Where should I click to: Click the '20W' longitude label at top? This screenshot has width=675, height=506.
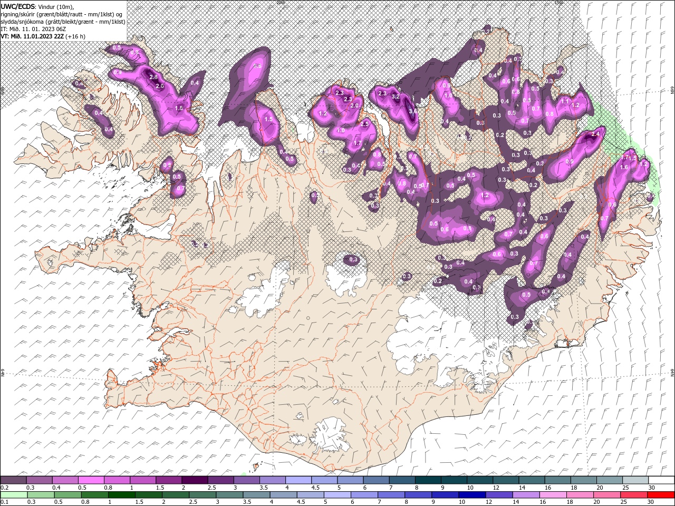coord(280,3)
